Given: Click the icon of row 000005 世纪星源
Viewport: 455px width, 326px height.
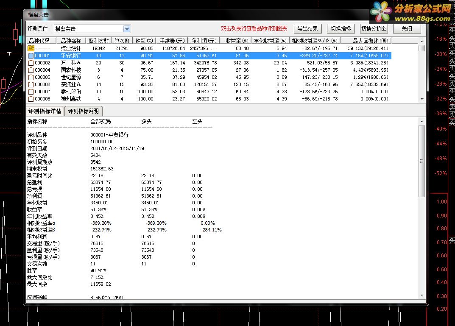Looking at the screenshot, I should click(31, 78).
